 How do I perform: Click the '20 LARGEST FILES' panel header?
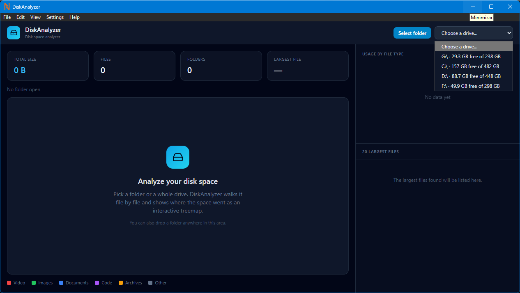[380, 152]
